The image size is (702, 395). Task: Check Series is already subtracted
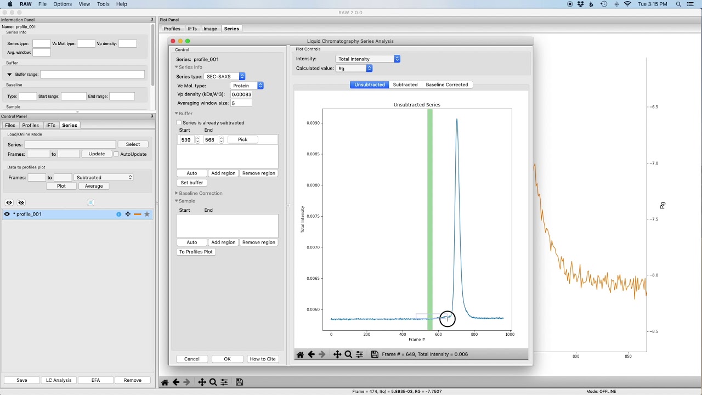[x=178, y=123]
